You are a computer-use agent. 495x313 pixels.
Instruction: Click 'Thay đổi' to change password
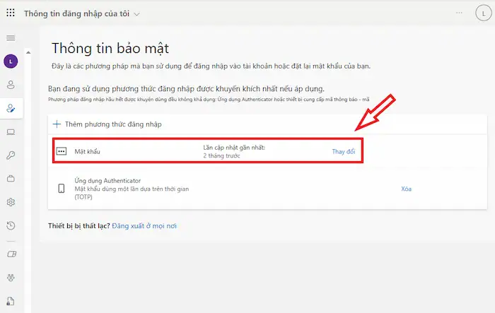344,151
